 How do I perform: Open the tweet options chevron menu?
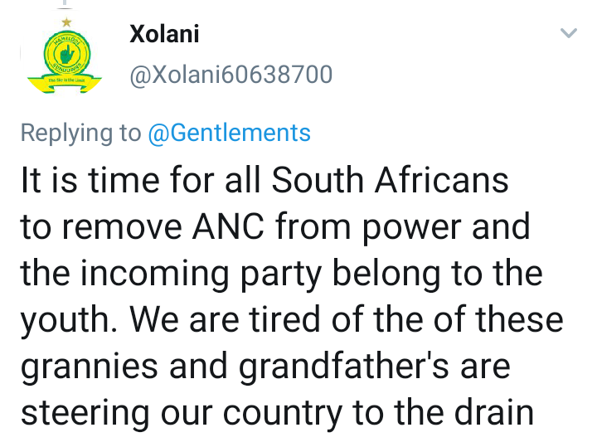tap(569, 33)
